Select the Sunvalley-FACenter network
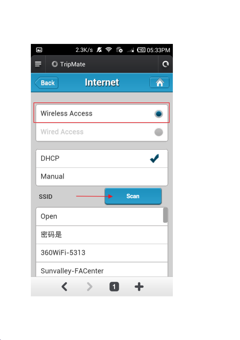The image size is (240, 340). [102, 270]
